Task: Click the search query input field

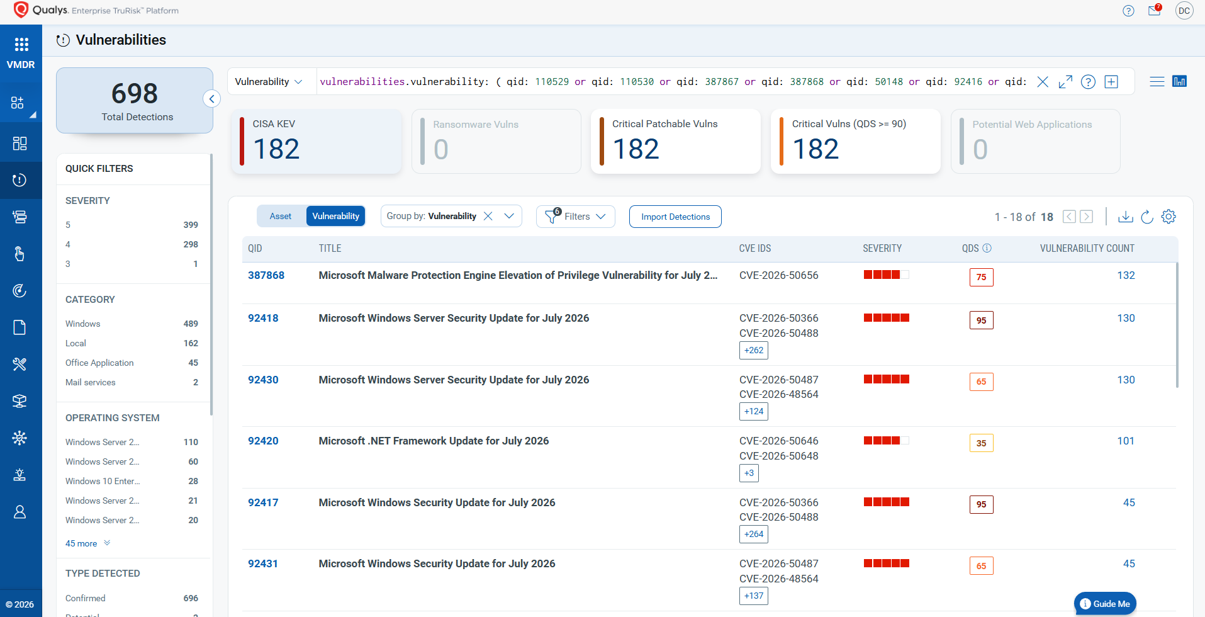Action: [673, 82]
